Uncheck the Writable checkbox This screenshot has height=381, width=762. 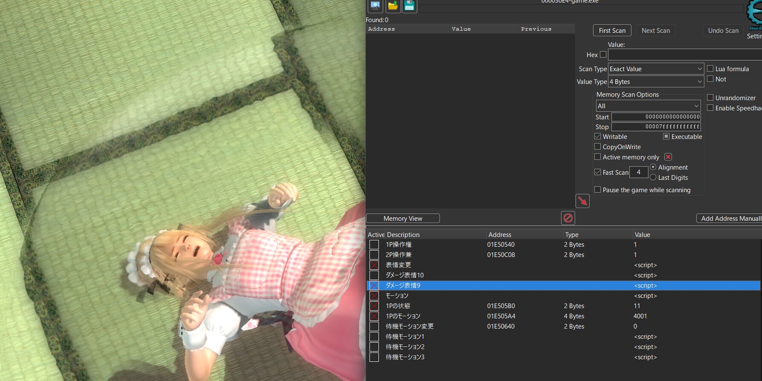(x=598, y=137)
